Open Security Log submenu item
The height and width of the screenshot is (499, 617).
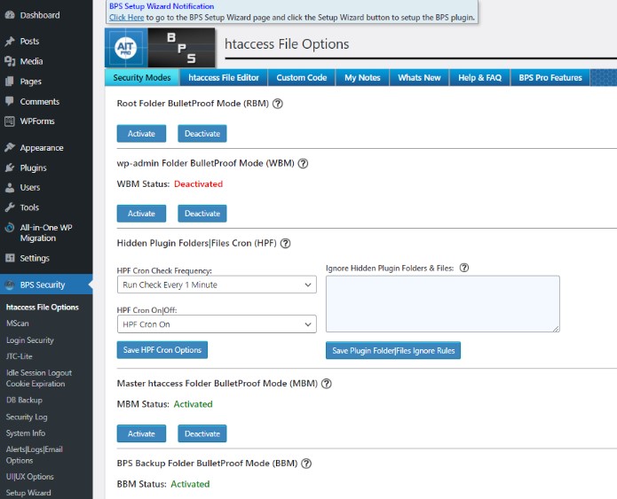coord(27,417)
